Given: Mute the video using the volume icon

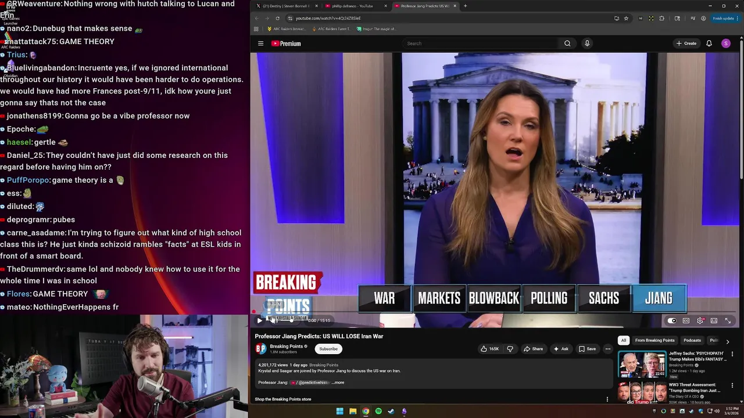Looking at the screenshot, I should [x=274, y=320].
